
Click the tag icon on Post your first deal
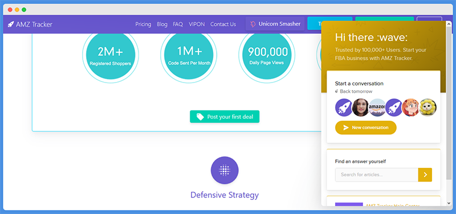click(200, 117)
